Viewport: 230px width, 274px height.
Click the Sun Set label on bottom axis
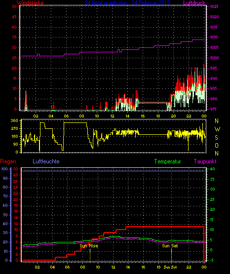[170, 267]
